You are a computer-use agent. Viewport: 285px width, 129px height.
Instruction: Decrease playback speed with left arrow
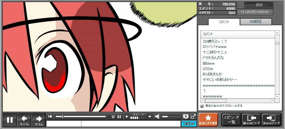tap(127, 116)
